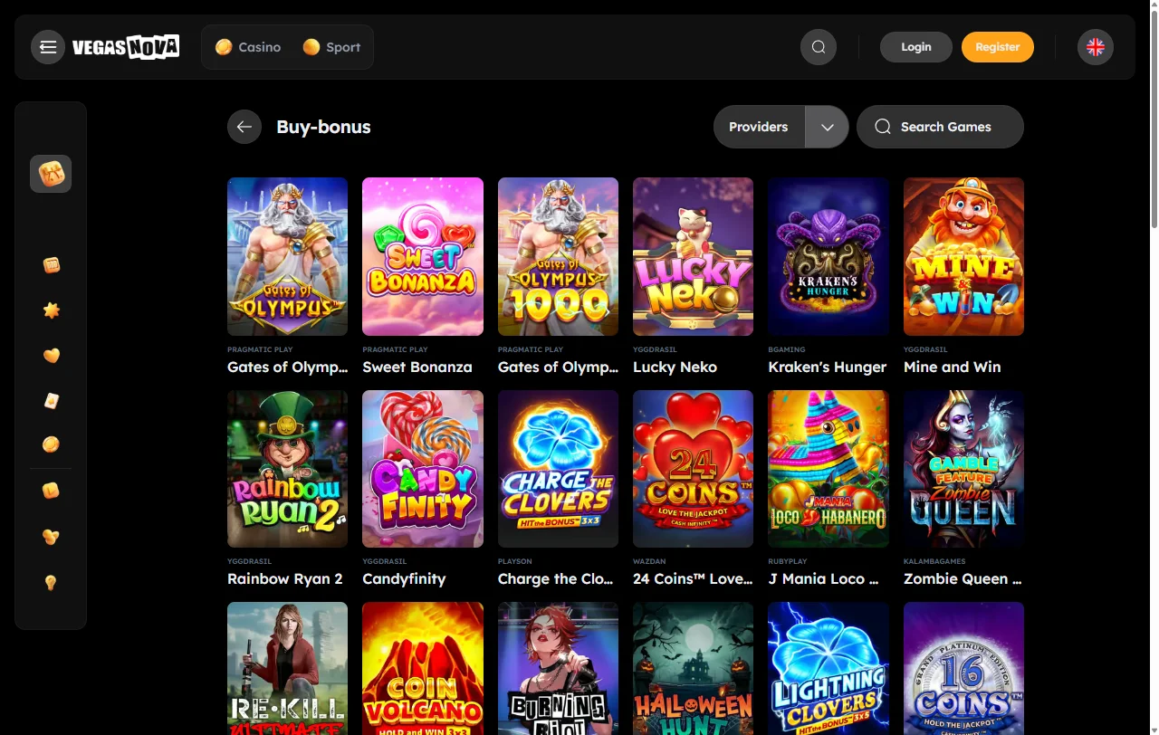Viewport: 1159px width, 735px height.
Task: Open the UK flag language selector
Action: [x=1096, y=47]
